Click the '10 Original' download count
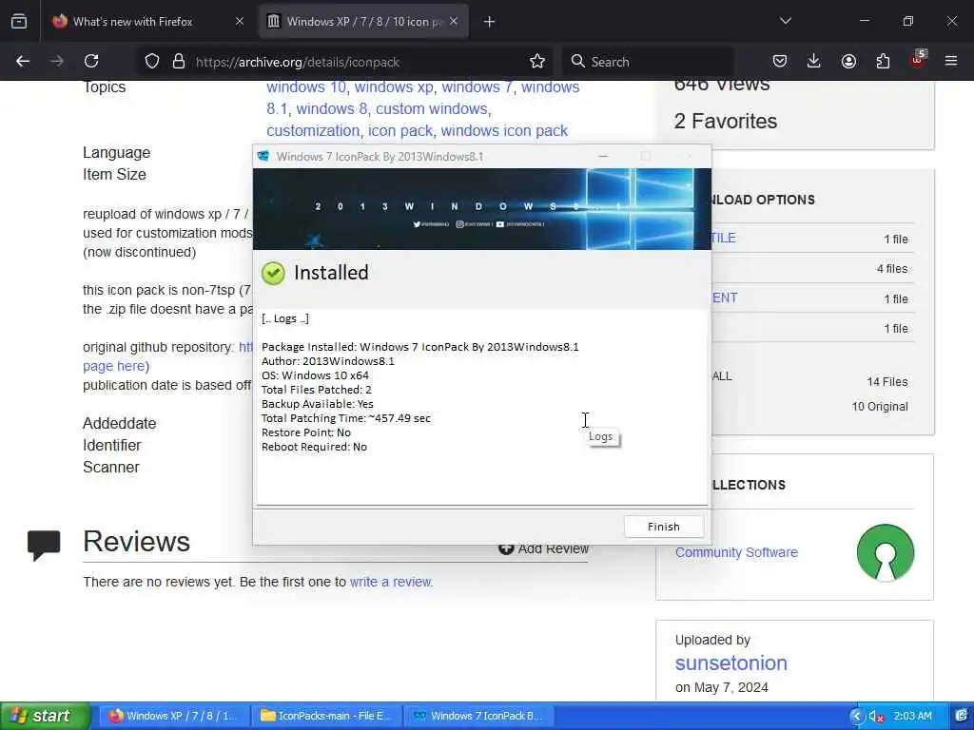The image size is (974, 730). (x=880, y=407)
